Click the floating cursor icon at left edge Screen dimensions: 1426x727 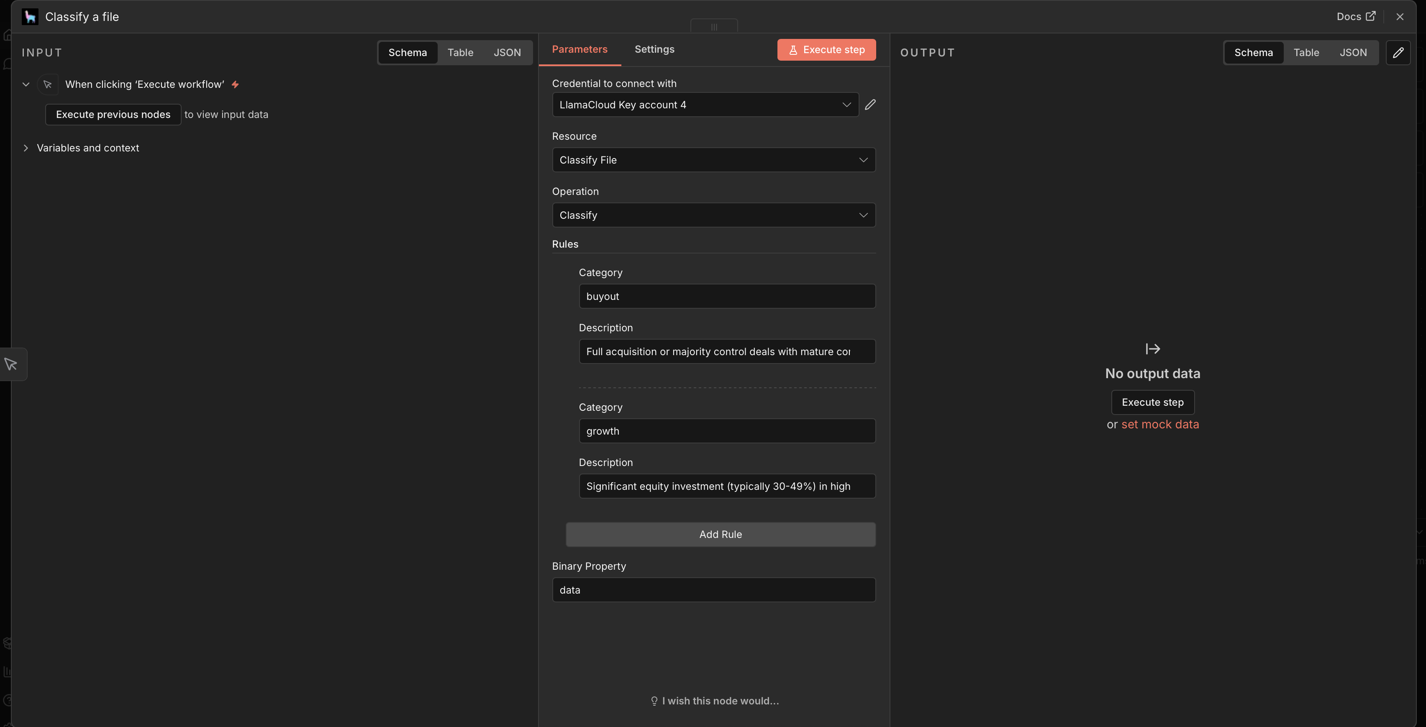click(11, 364)
